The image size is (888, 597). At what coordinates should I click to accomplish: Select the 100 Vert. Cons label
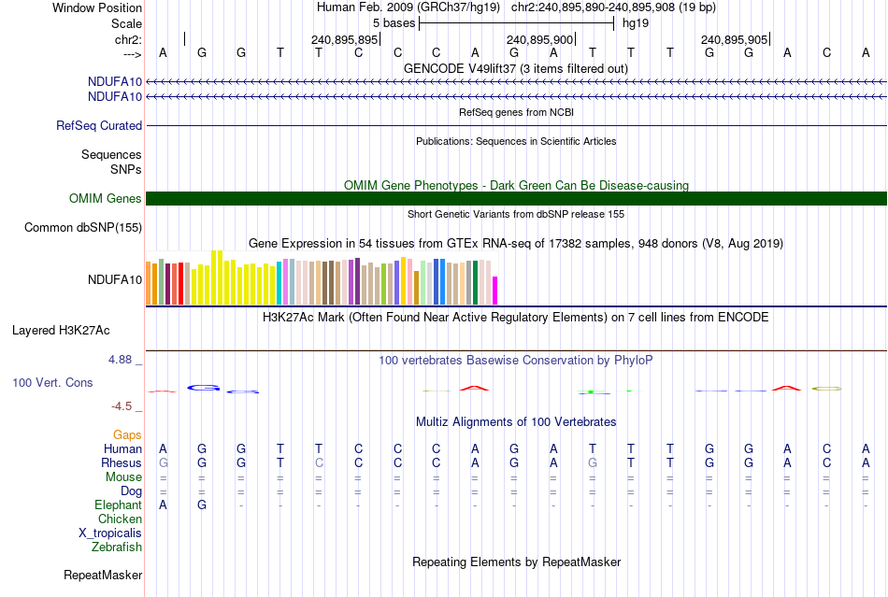click(52, 382)
